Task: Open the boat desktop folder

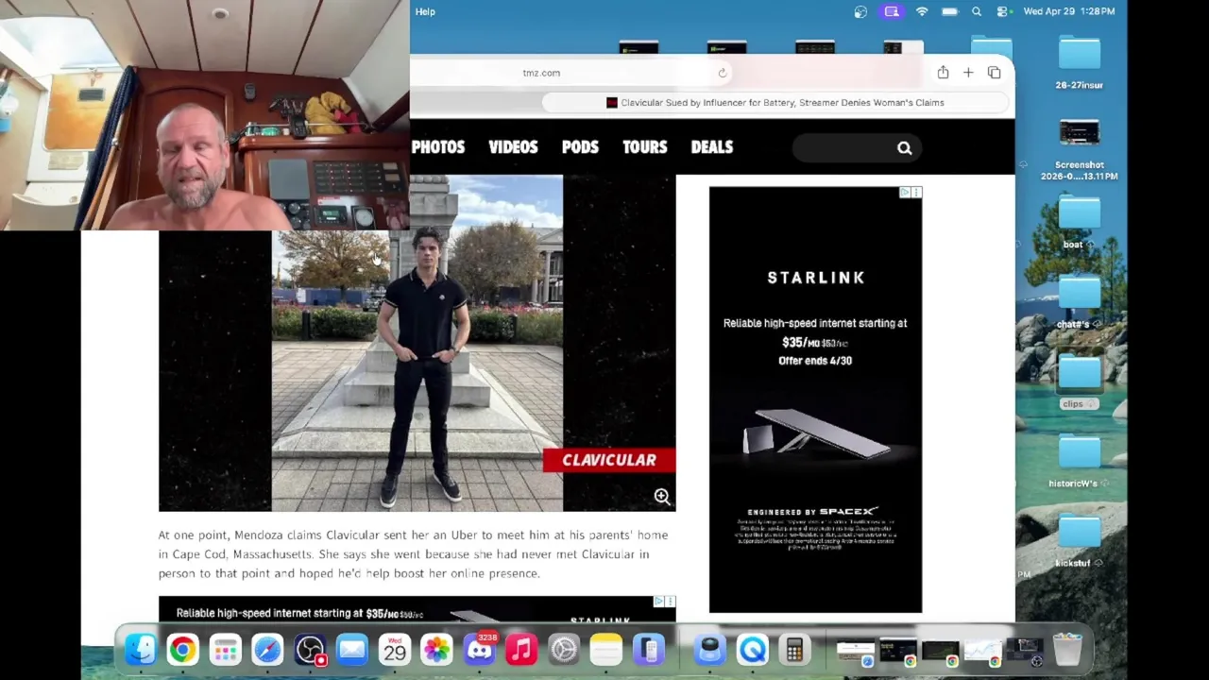Action: pyautogui.click(x=1080, y=223)
